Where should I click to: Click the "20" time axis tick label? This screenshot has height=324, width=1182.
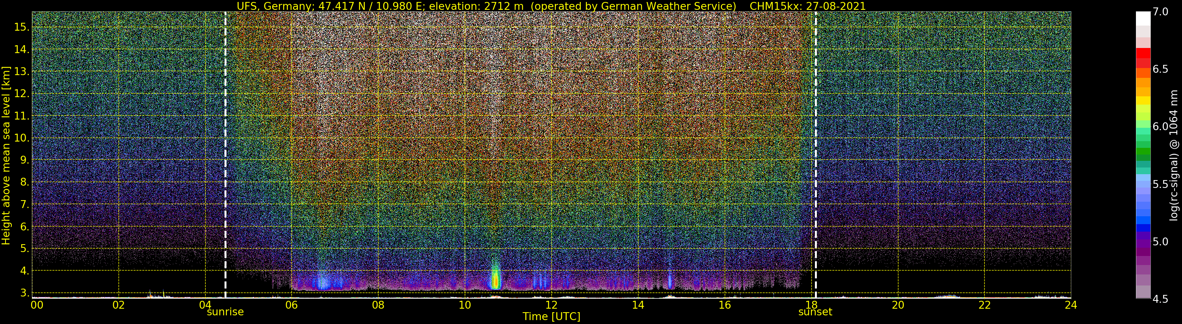click(x=898, y=305)
